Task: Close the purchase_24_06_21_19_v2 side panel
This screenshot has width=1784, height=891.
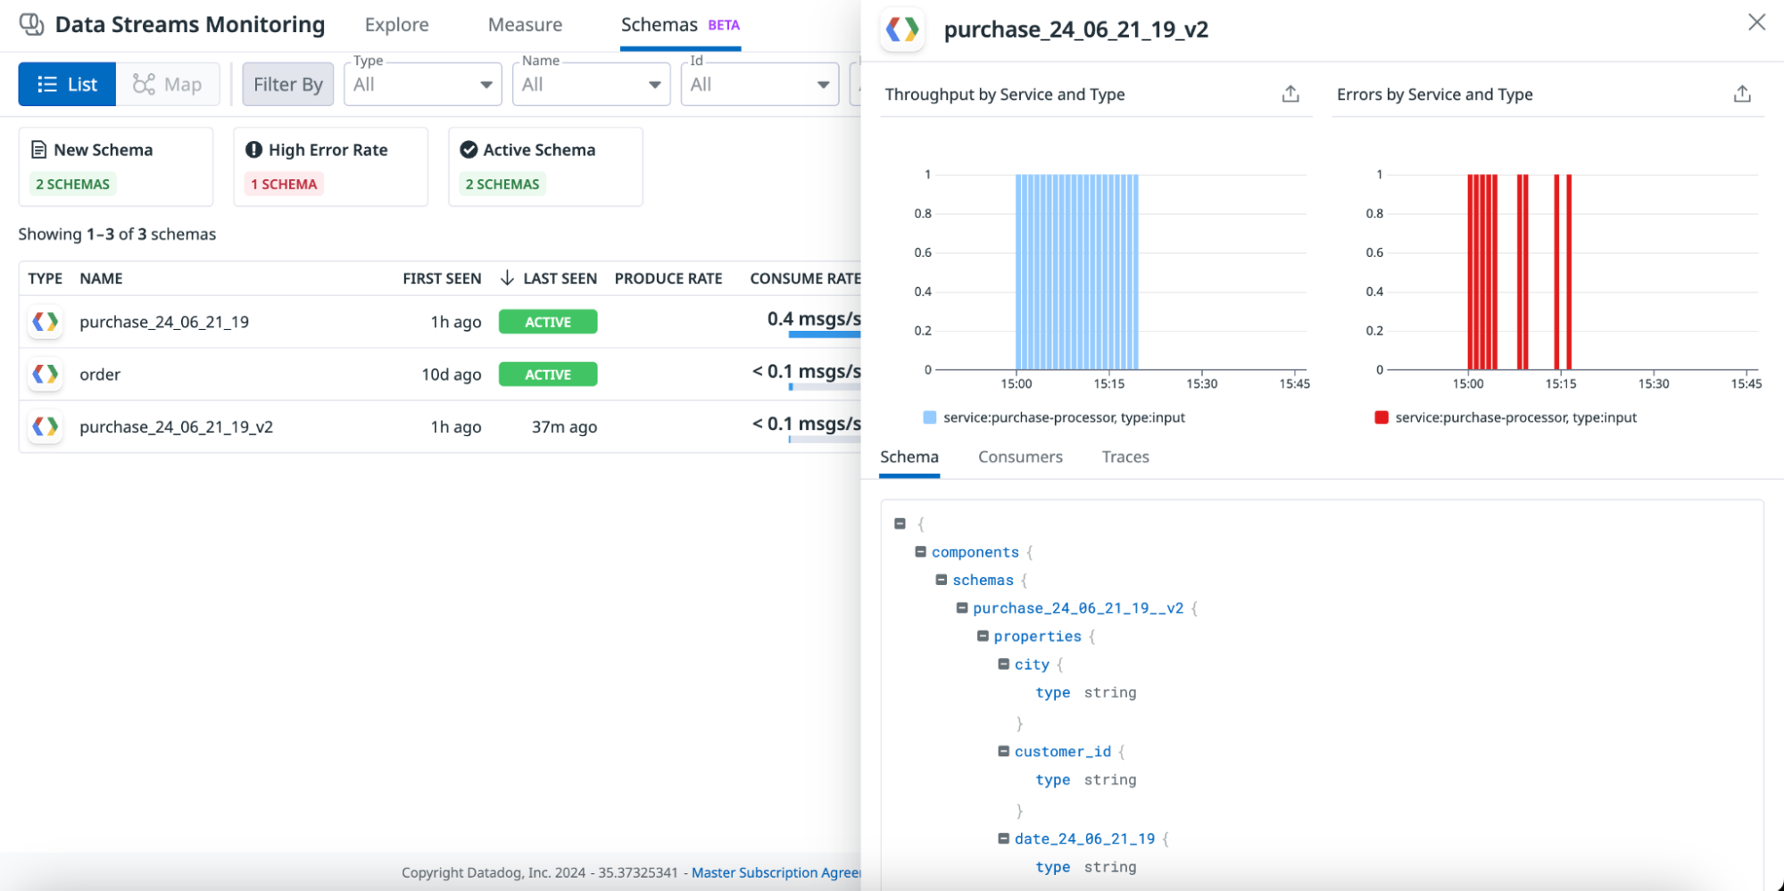Action: pos(1756,22)
